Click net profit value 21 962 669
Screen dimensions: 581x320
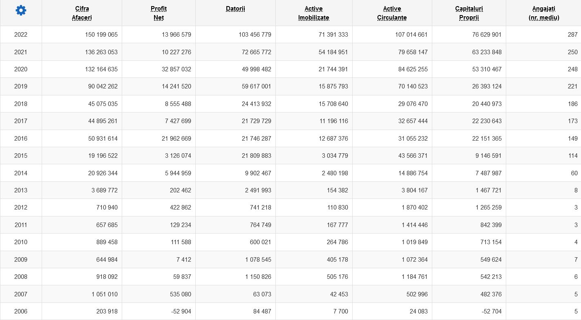pyautogui.click(x=177, y=138)
